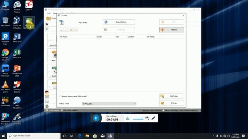The height and width of the screenshot is (139, 248).
Task: Open the Output Setting dialog
Action: pos(119,22)
